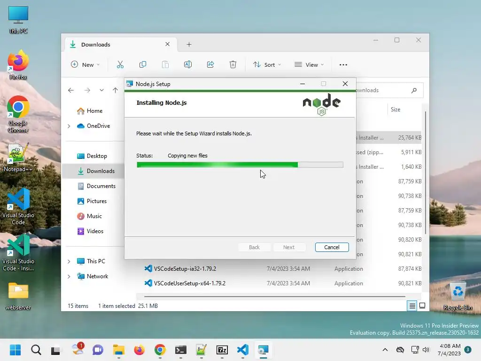Click the Share icon in Explorer toolbar
The width and height of the screenshot is (481, 361).
(x=210, y=64)
